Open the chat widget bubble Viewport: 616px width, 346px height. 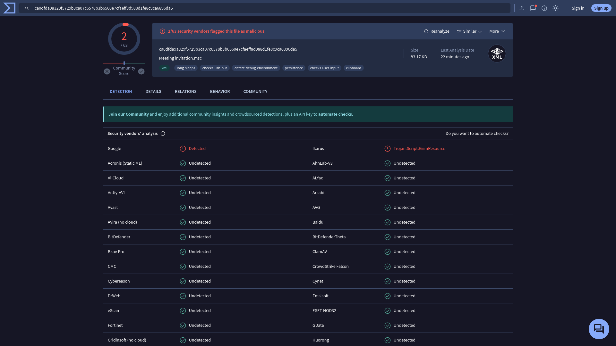[599, 329]
